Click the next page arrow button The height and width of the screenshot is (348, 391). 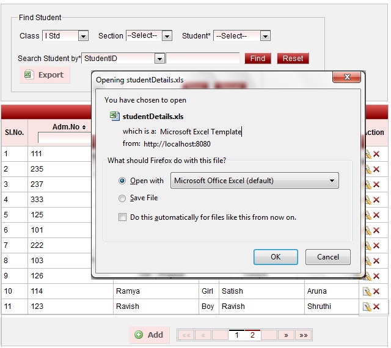point(285,335)
